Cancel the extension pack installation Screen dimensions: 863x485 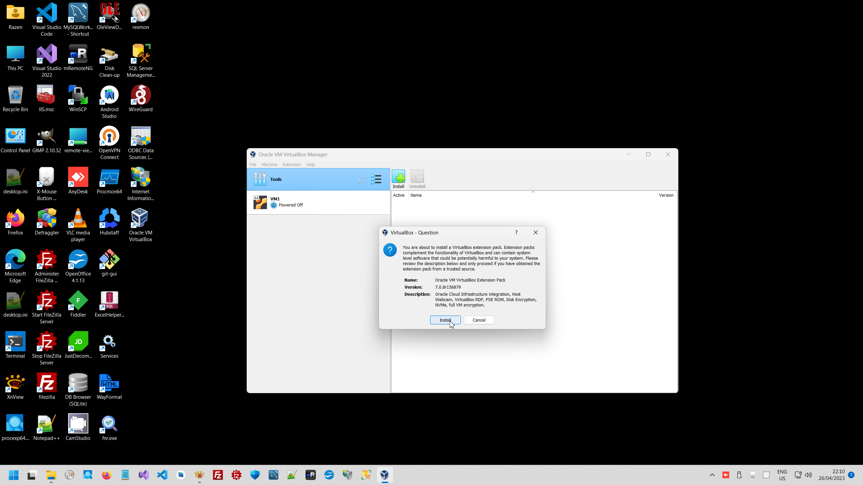click(479, 320)
